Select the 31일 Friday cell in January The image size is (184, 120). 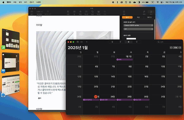158,99
